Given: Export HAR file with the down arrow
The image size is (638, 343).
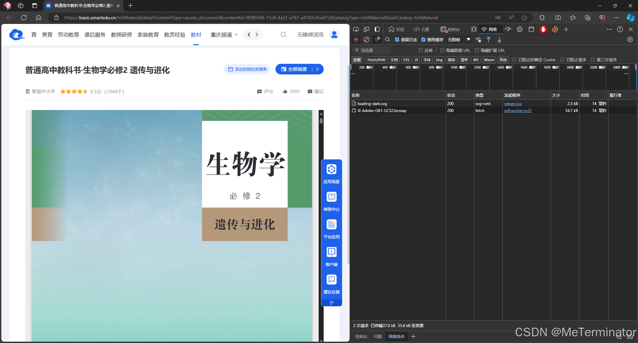Looking at the screenshot, I should [x=499, y=40].
